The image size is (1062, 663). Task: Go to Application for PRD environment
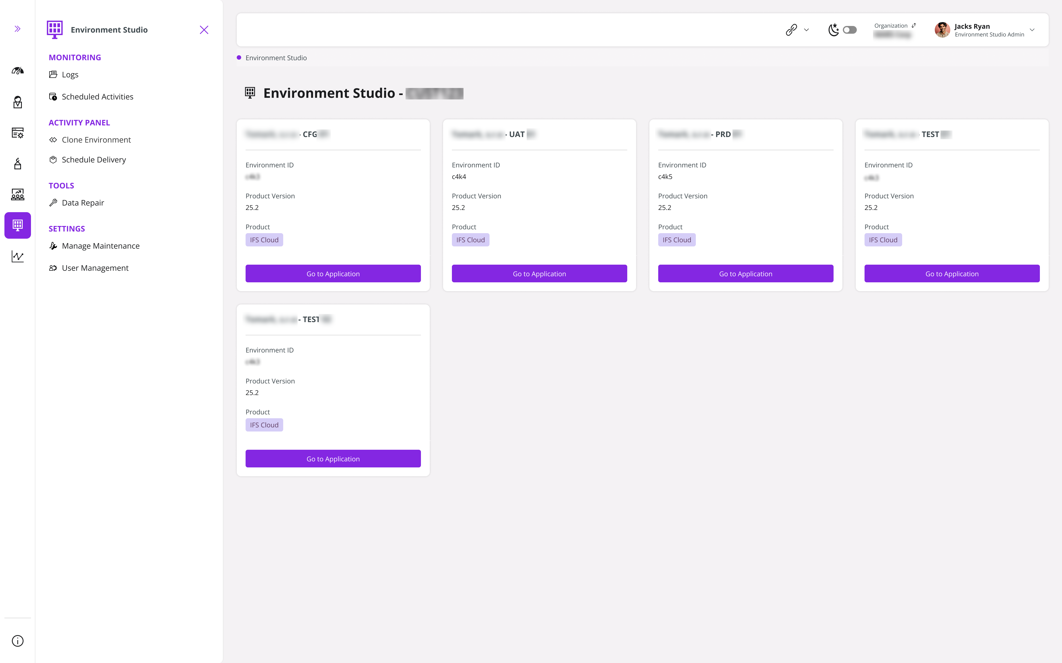pos(746,273)
